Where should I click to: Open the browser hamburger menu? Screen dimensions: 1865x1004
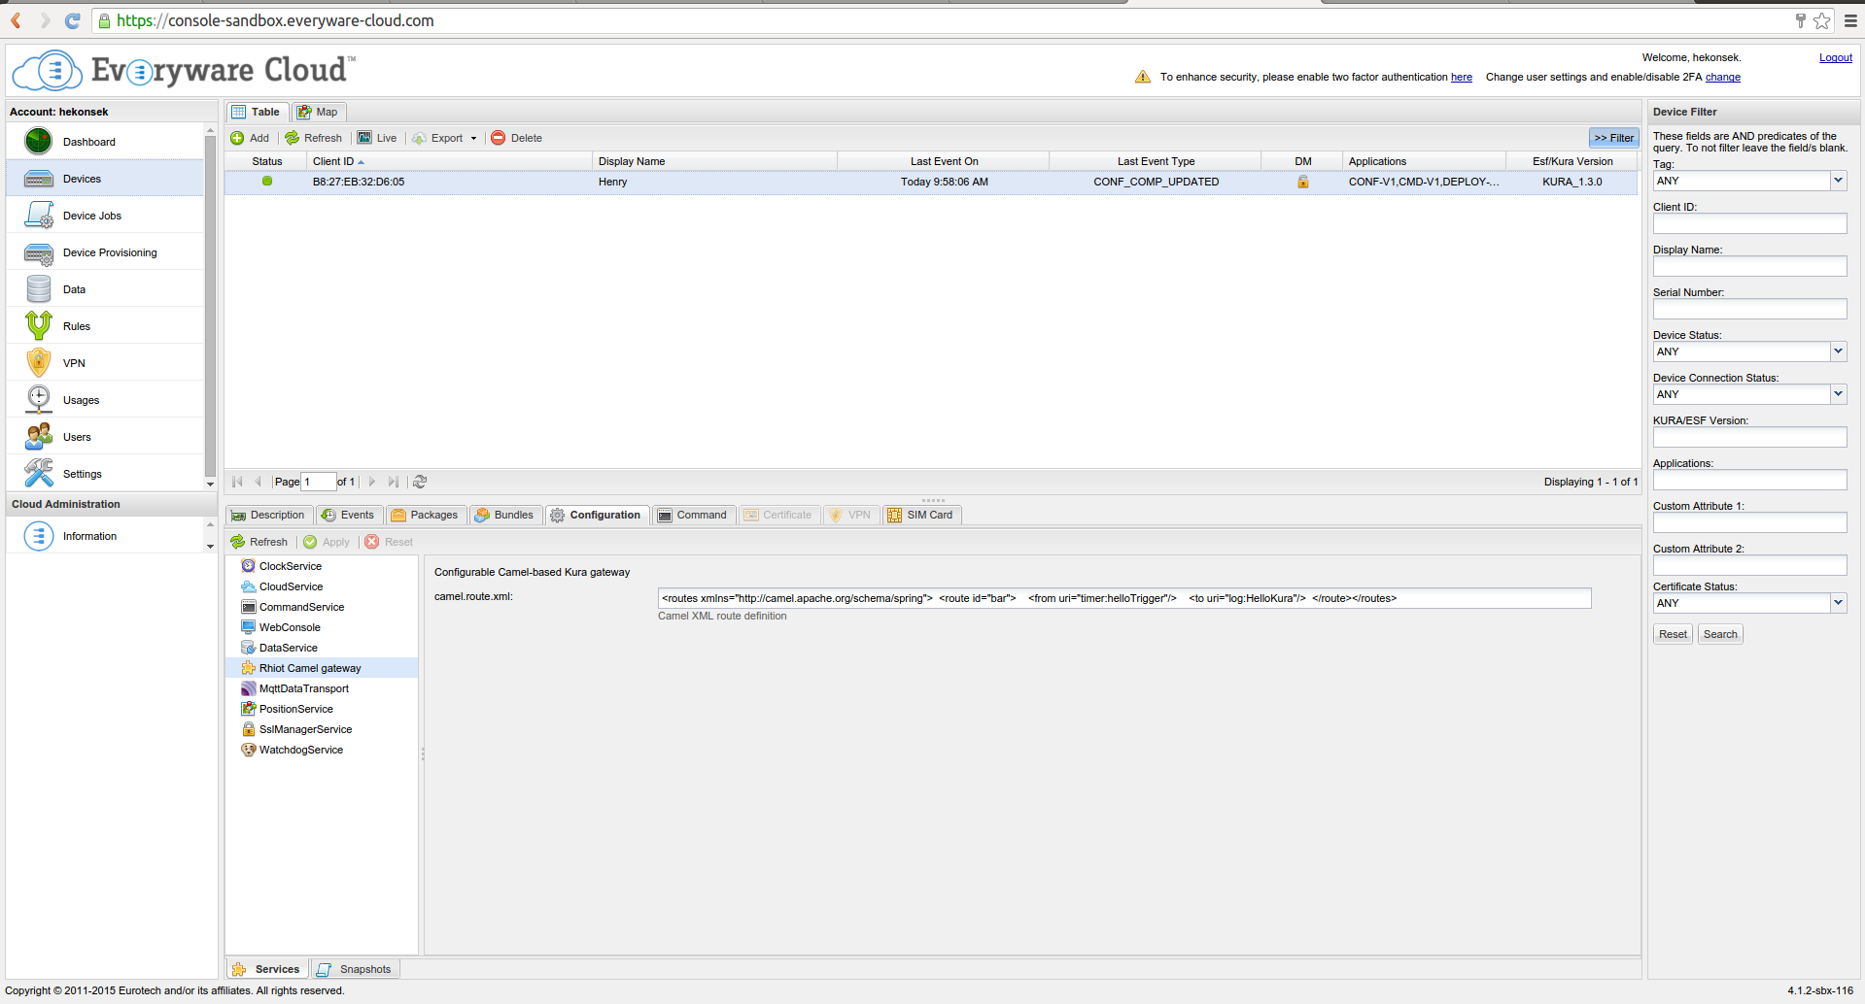(x=1850, y=20)
